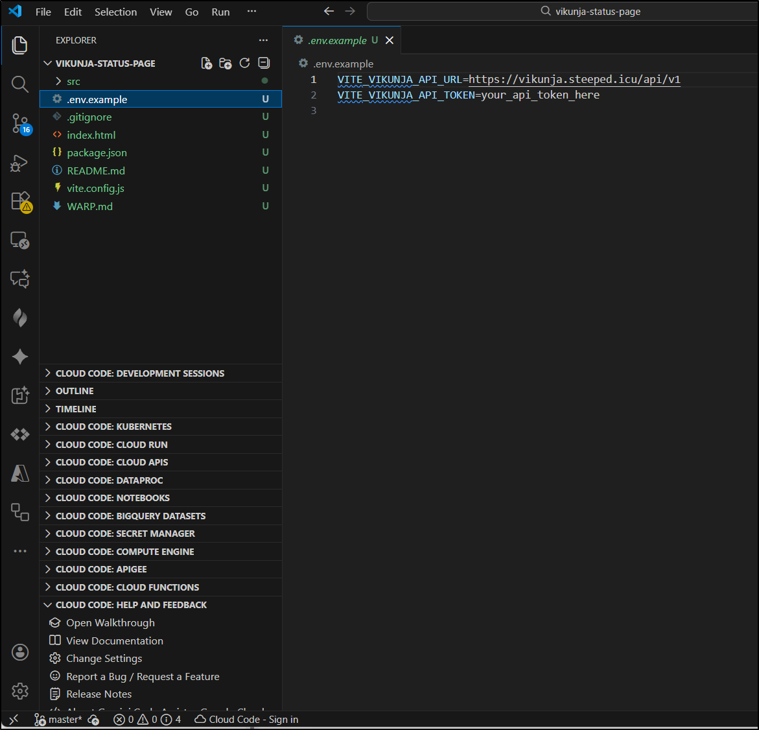Screen dimensions: 759x730
Task: Click the View Documentation link
Action: pos(114,641)
